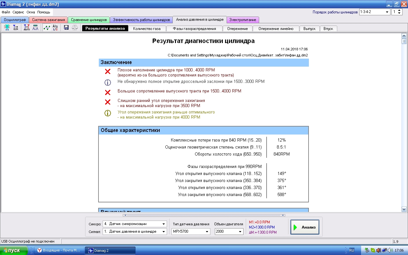Open the Сервис menu
The width and height of the screenshot is (408, 255).
click(x=18, y=12)
